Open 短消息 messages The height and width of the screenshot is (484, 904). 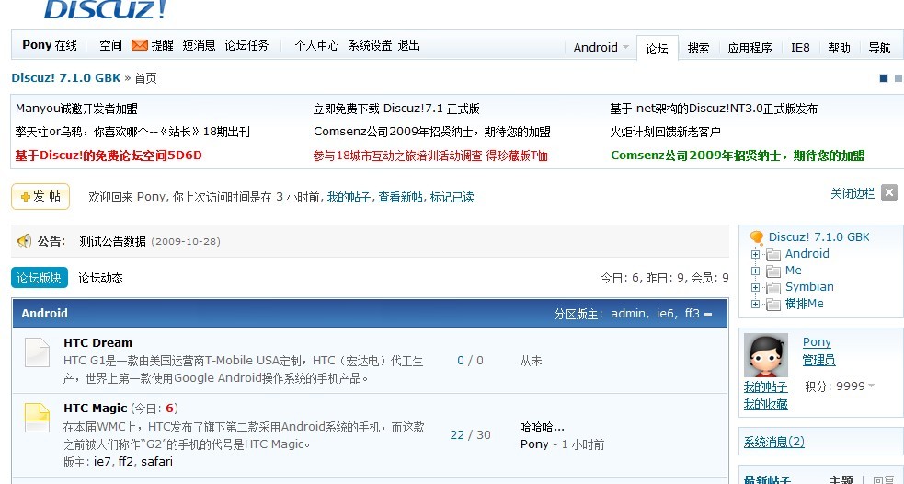pyautogui.click(x=199, y=45)
